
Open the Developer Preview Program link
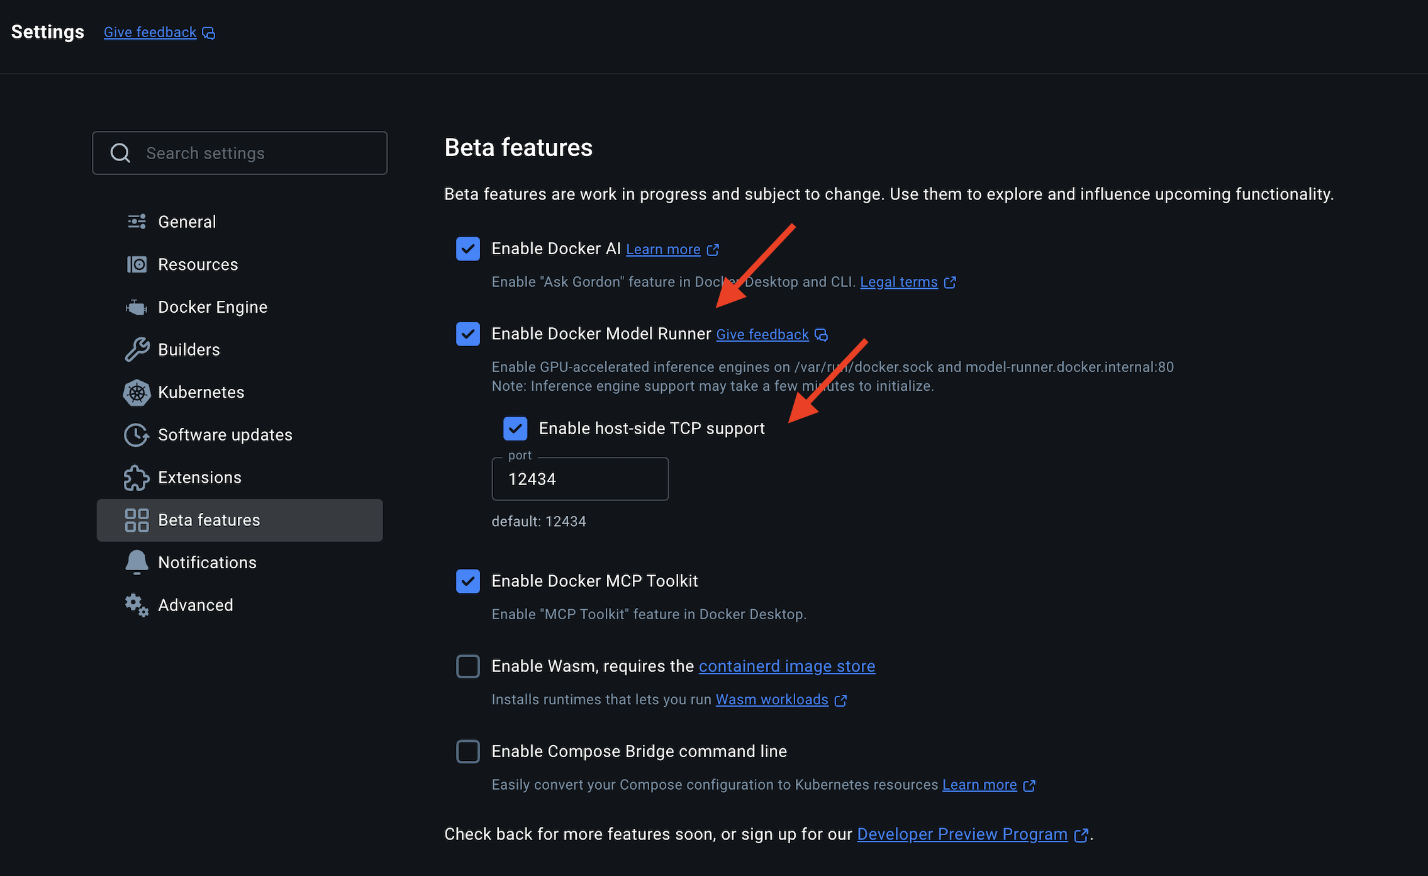click(962, 834)
